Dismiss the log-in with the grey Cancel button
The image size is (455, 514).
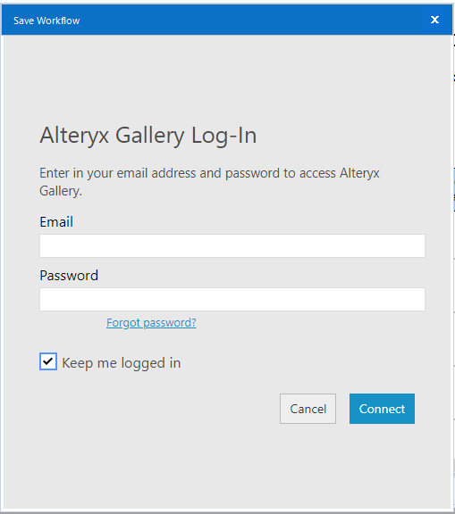(308, 409)
